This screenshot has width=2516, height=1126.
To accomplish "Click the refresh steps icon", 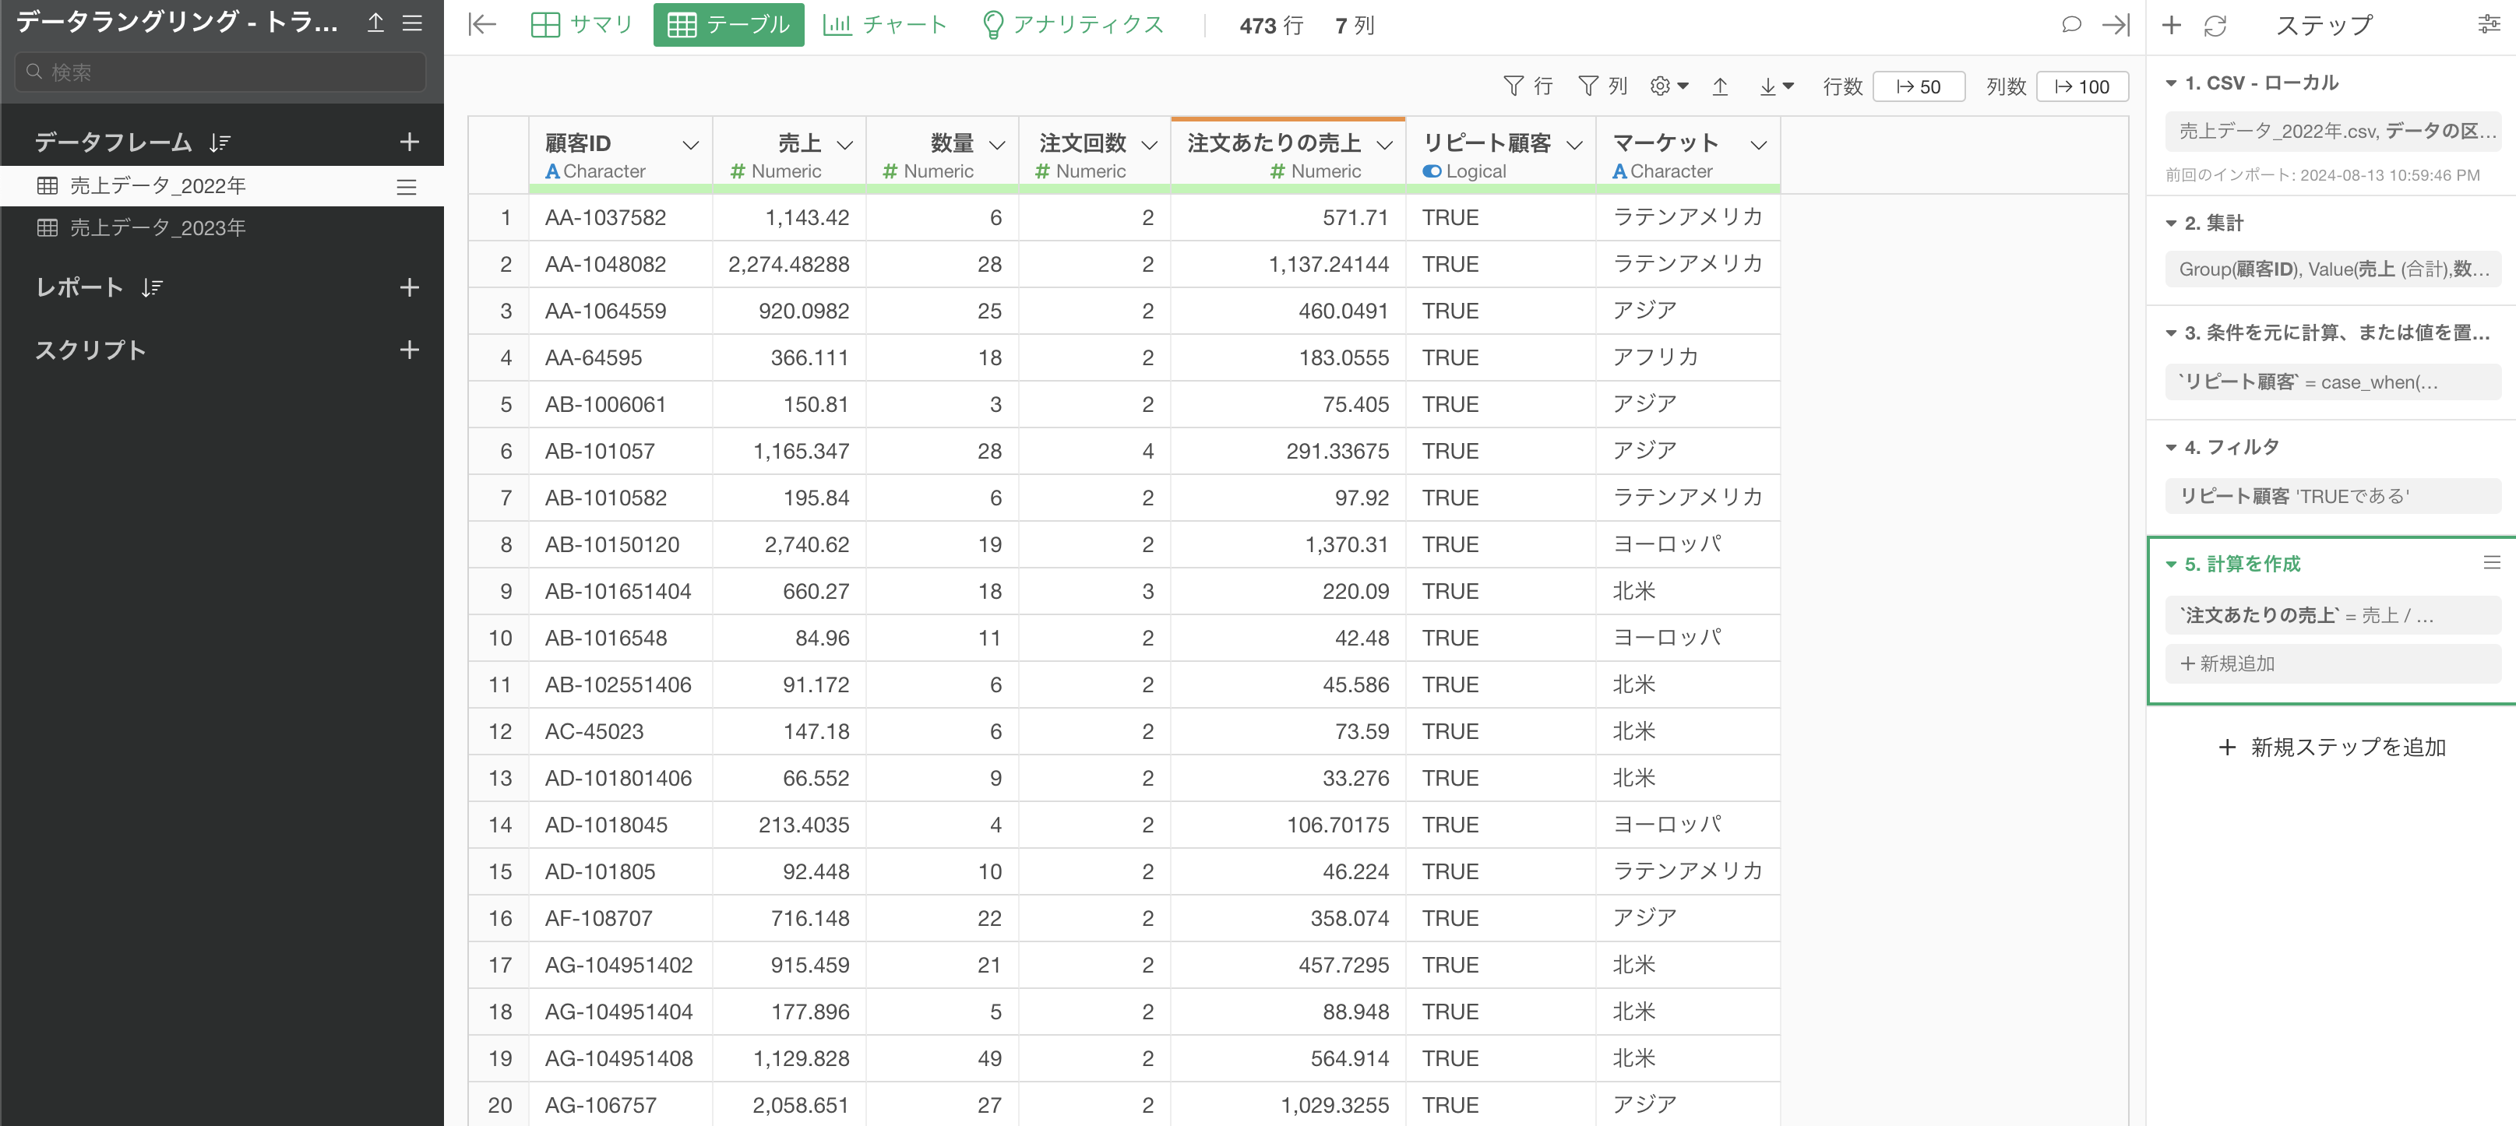I will click(2215, 26).
